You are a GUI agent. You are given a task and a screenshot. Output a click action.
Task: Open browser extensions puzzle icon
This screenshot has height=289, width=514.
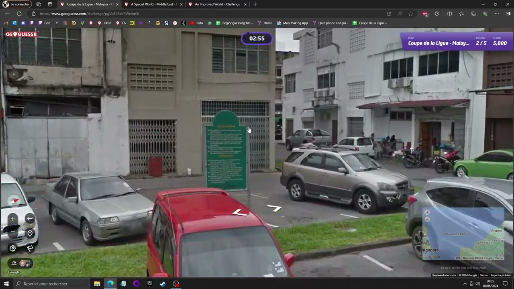tap(437, 14)
